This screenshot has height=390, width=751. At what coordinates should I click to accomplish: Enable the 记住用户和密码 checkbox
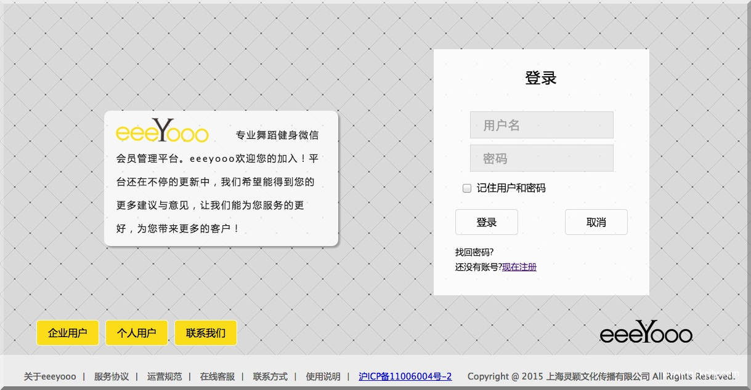(x=467, y=188)
